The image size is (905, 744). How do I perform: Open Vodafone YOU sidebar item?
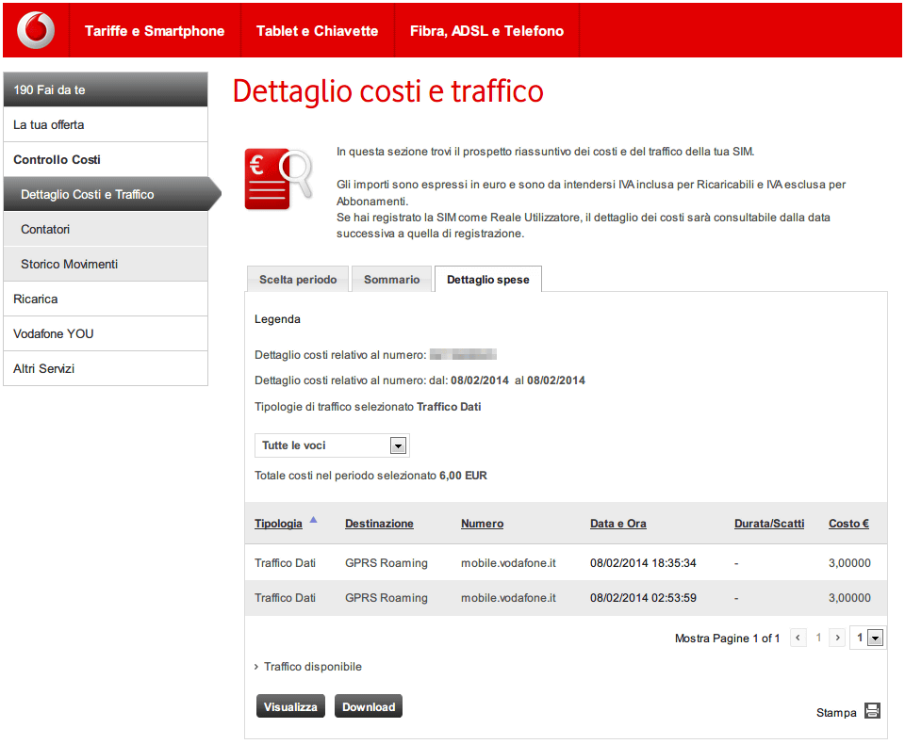pos(106,334)
